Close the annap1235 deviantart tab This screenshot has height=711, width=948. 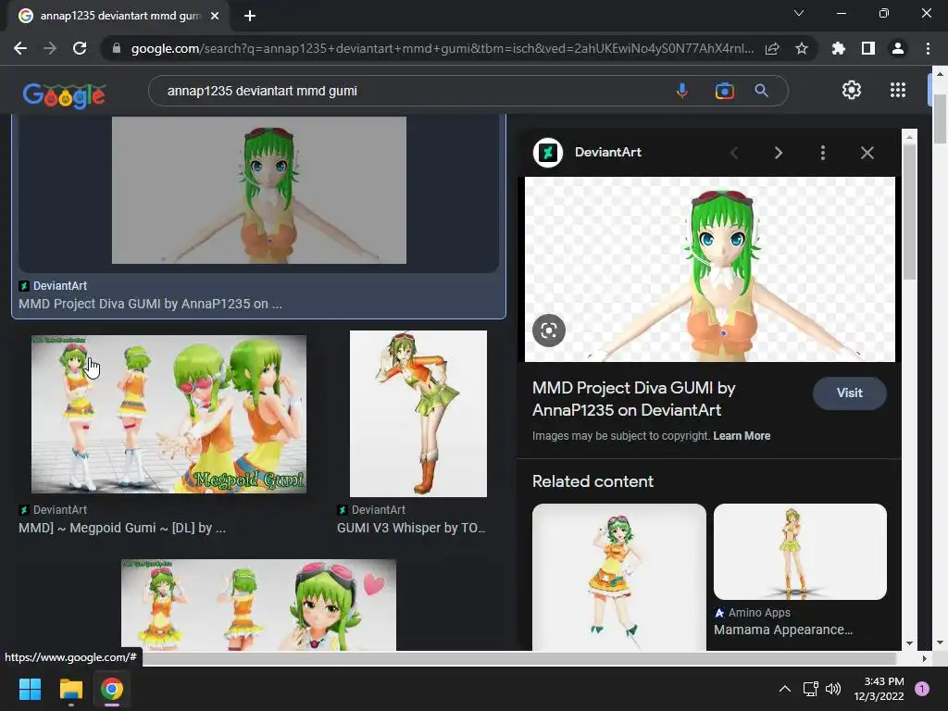coord(215,16)
